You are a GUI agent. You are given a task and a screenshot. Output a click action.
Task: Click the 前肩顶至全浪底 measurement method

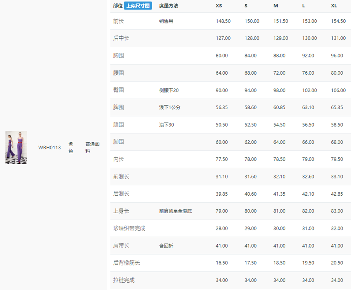[x=175, y=211]
